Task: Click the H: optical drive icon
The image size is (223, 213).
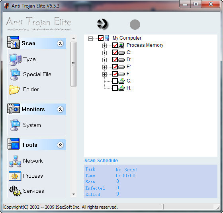Action: 121,88
